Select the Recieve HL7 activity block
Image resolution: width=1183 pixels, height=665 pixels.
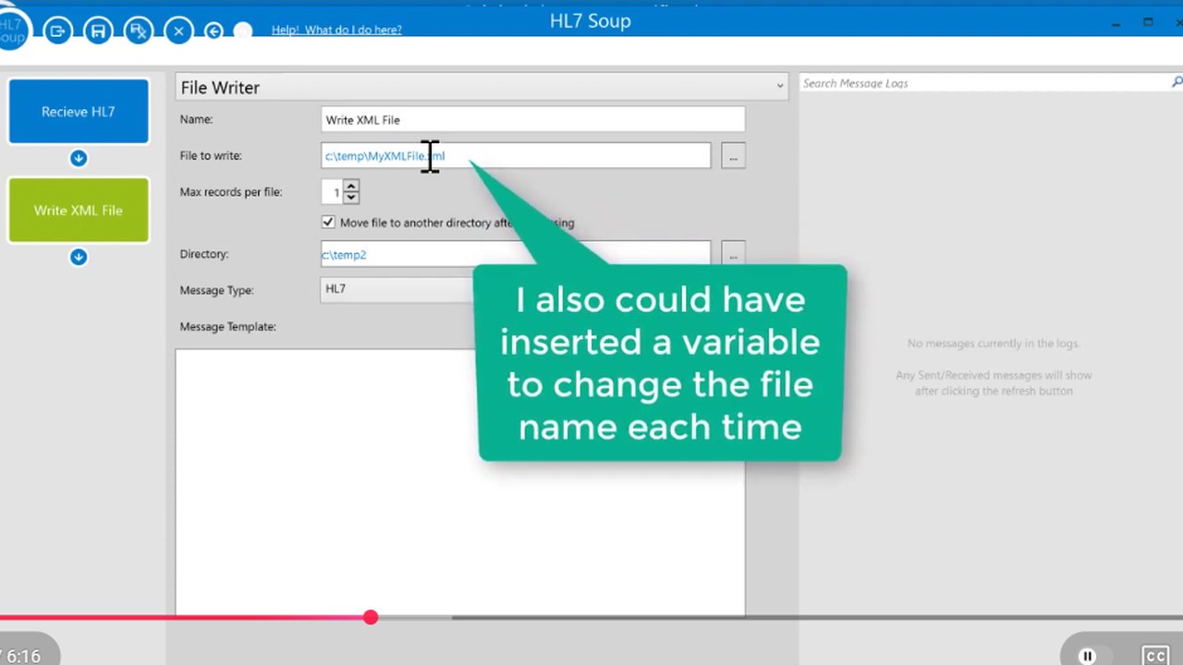(79, 112)
